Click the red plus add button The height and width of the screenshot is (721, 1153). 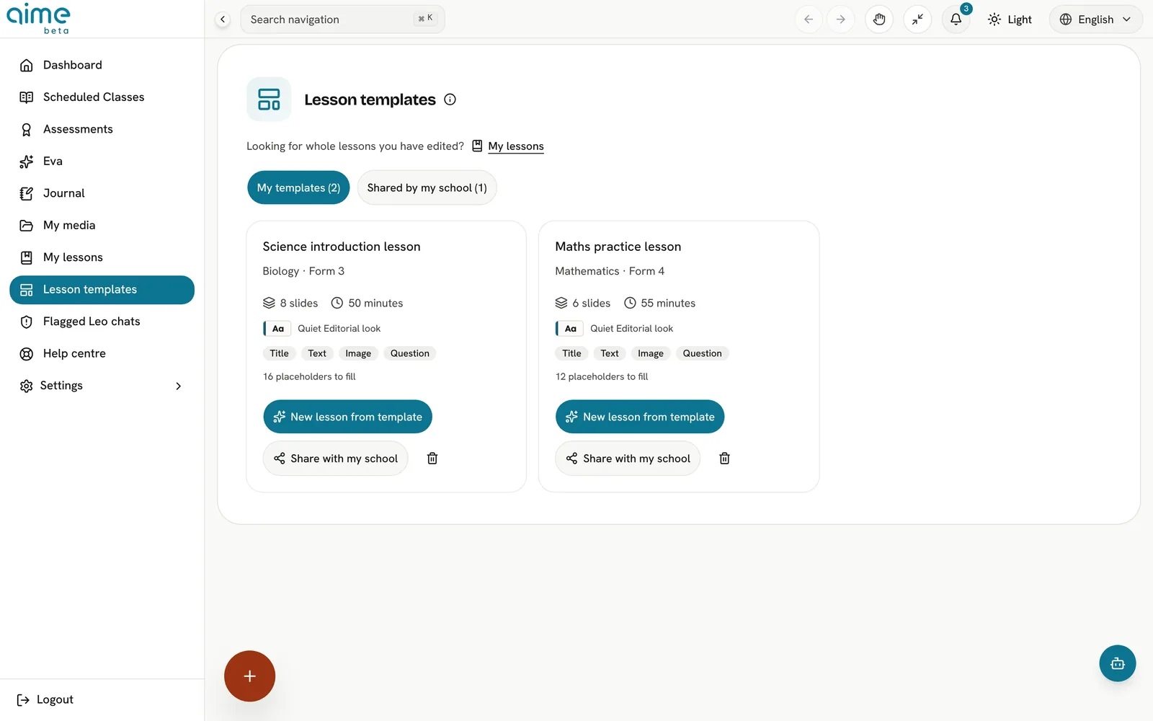pyautogui.click(x=249, y=676)
